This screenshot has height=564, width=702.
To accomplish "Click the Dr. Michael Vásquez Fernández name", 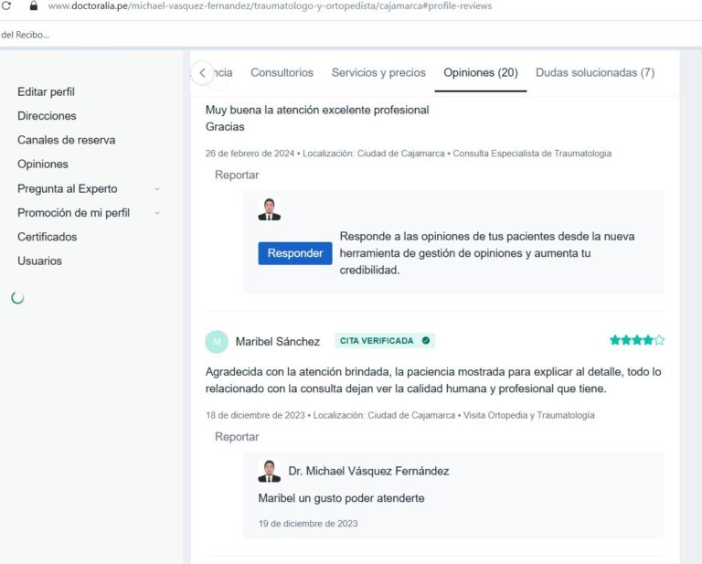I will [x=368, y=471].
